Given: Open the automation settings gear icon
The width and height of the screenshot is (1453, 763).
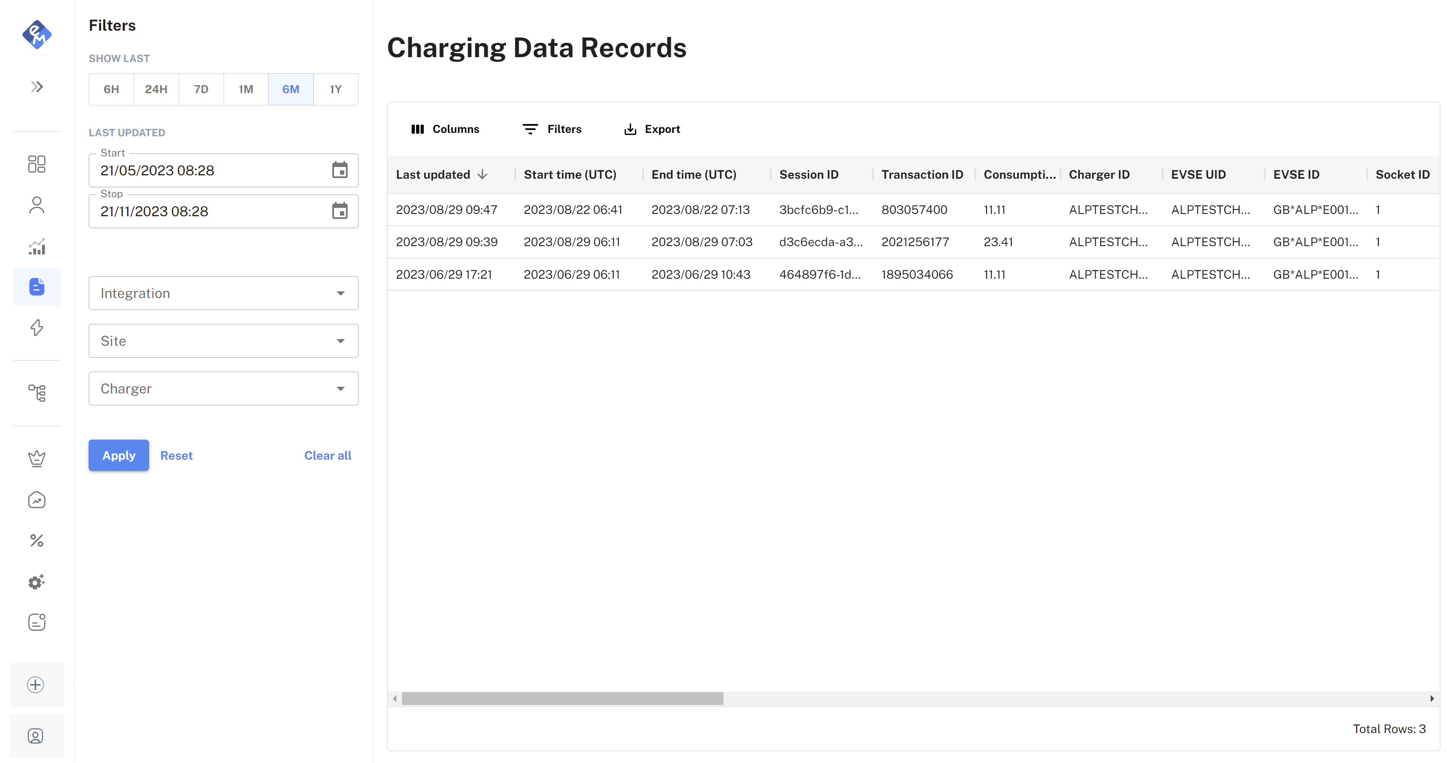Looking at the screenshot, I should coord(37,582).
